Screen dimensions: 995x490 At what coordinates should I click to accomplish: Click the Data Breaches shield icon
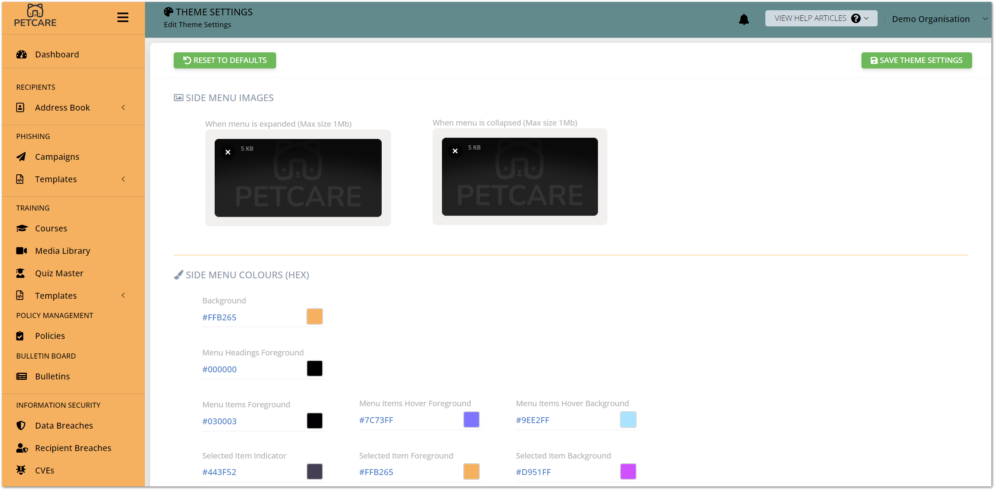coord(21,425)
